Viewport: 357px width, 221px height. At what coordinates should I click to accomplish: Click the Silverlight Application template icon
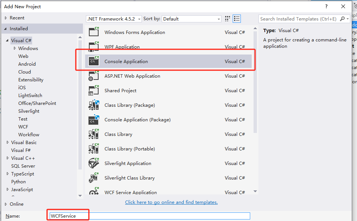coord(94,163)
